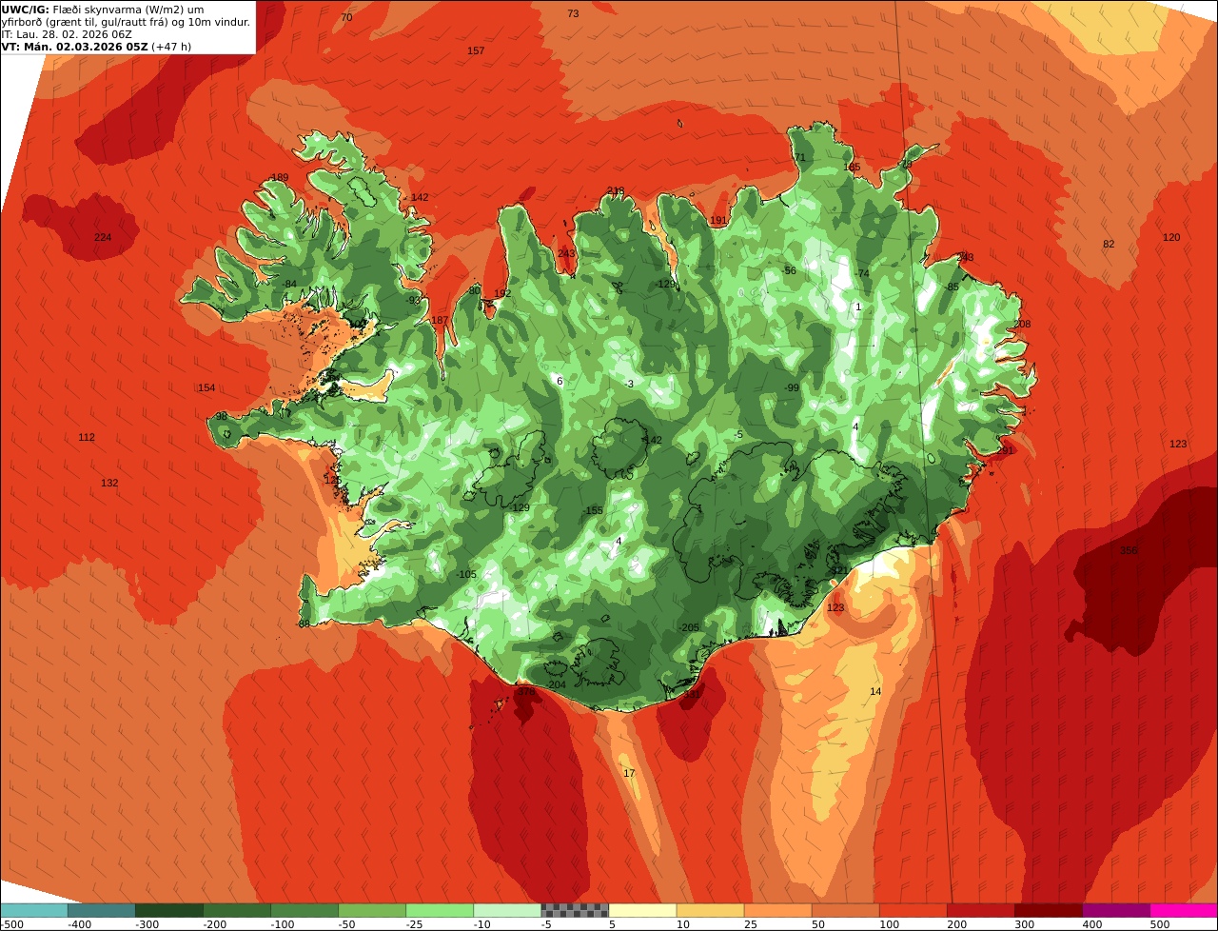Select the magenta swatch above 500
The image size is (1218, 931).
click(x=1184, y=910)
